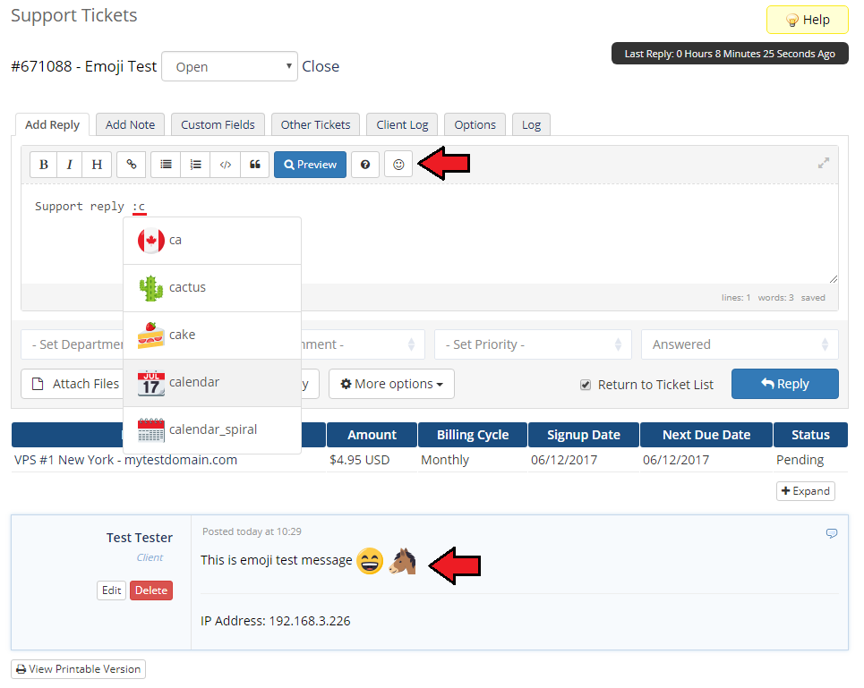The width and height of the screenshot is (864, 688).
Task: Open VPS #1 New York service link
Action: (125, 460)
